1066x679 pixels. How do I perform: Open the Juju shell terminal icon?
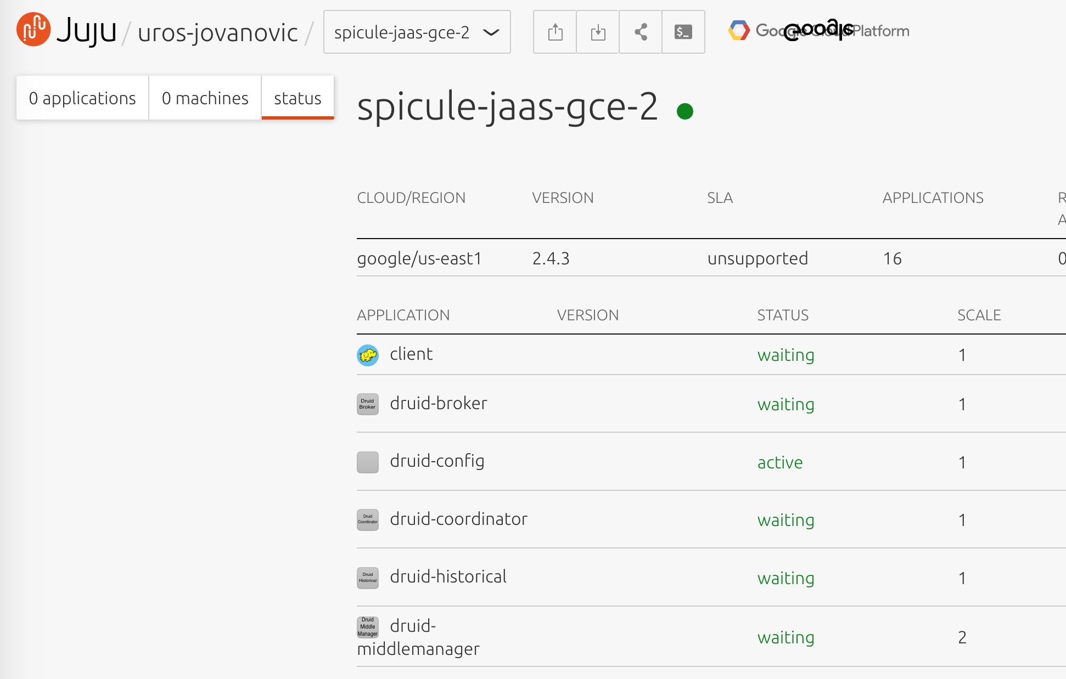683,32
